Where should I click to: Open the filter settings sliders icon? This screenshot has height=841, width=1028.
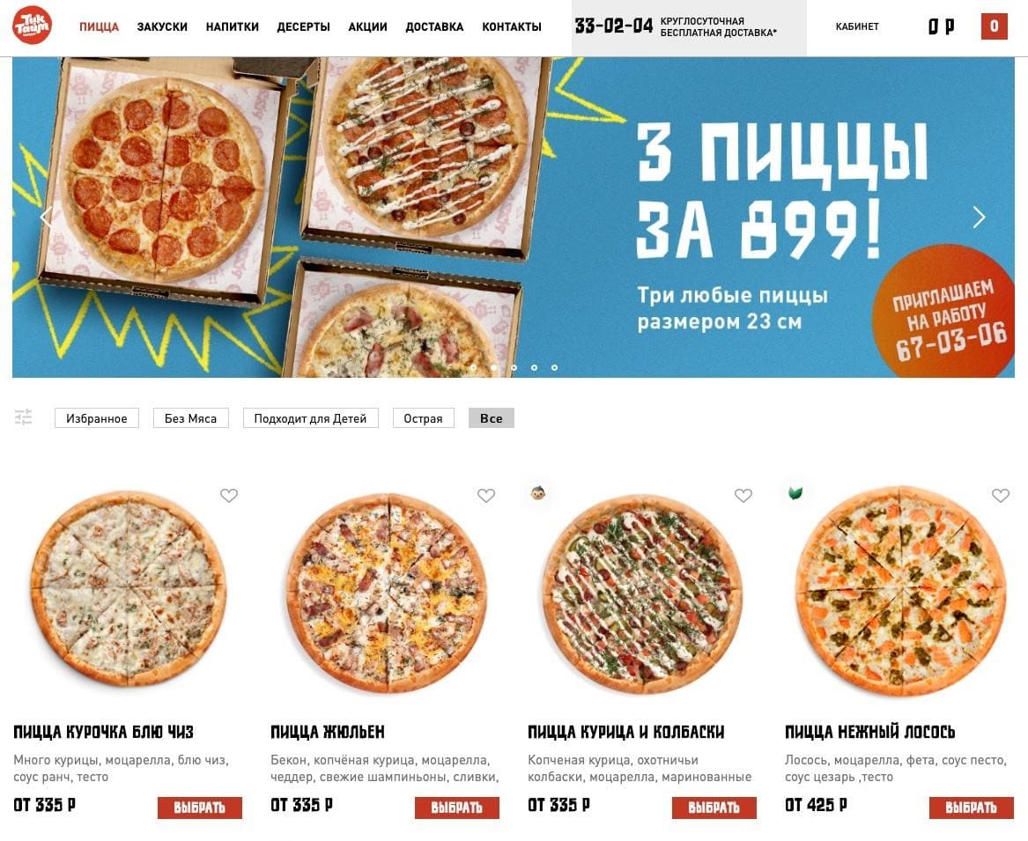pos(24,417)
